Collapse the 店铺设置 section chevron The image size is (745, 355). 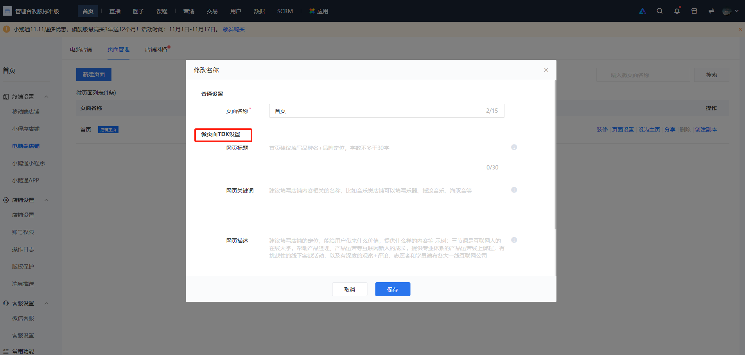tap(47, 200)
